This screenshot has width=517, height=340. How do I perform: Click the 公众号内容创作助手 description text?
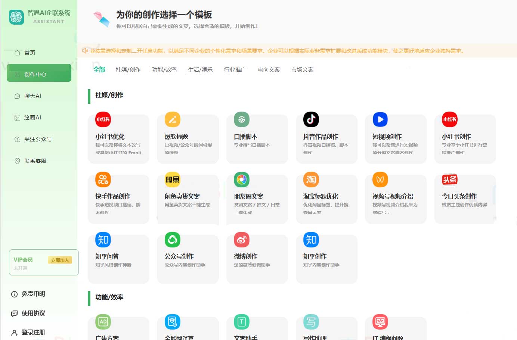pos(185,265)
